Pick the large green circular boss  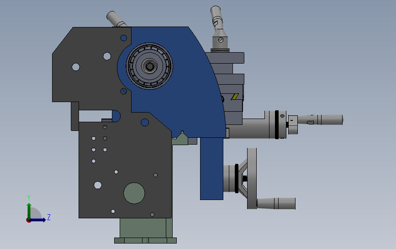point(134,193)
